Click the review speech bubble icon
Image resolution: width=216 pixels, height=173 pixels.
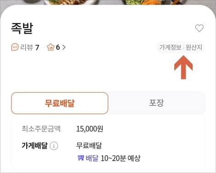point(15,47)
